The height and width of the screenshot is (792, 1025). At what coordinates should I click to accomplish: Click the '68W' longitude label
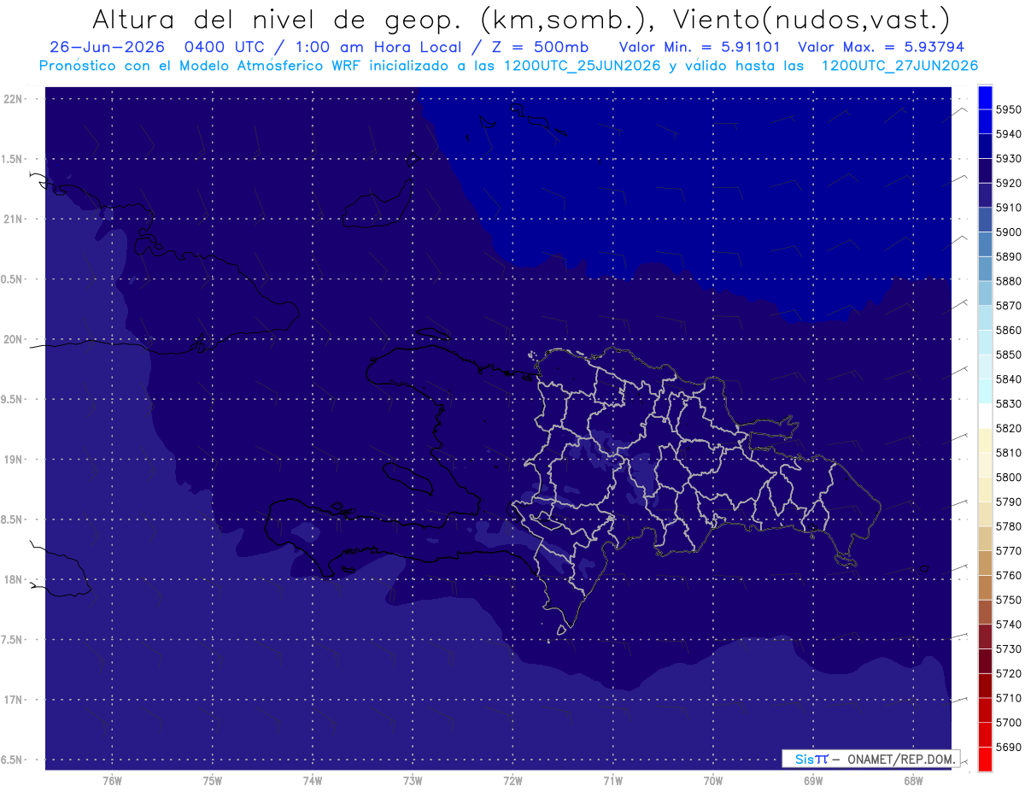(913, 781)
